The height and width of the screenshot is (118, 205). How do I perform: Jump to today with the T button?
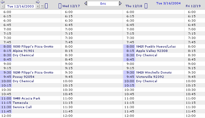tap(42, 6)
